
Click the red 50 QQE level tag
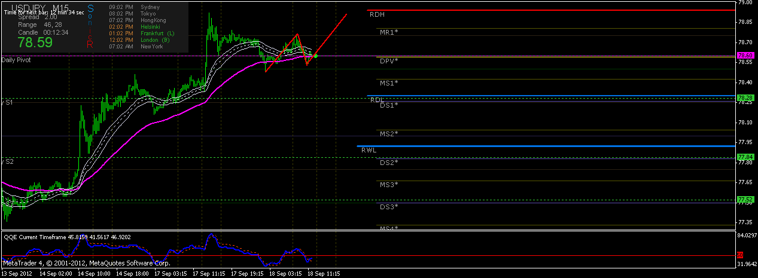click(x=741, y=255)
